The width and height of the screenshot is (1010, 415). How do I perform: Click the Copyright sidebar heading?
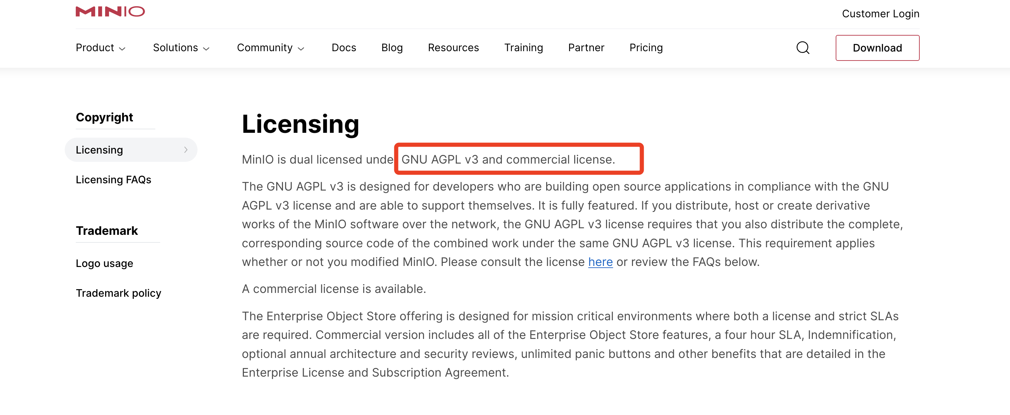[104, 117]
